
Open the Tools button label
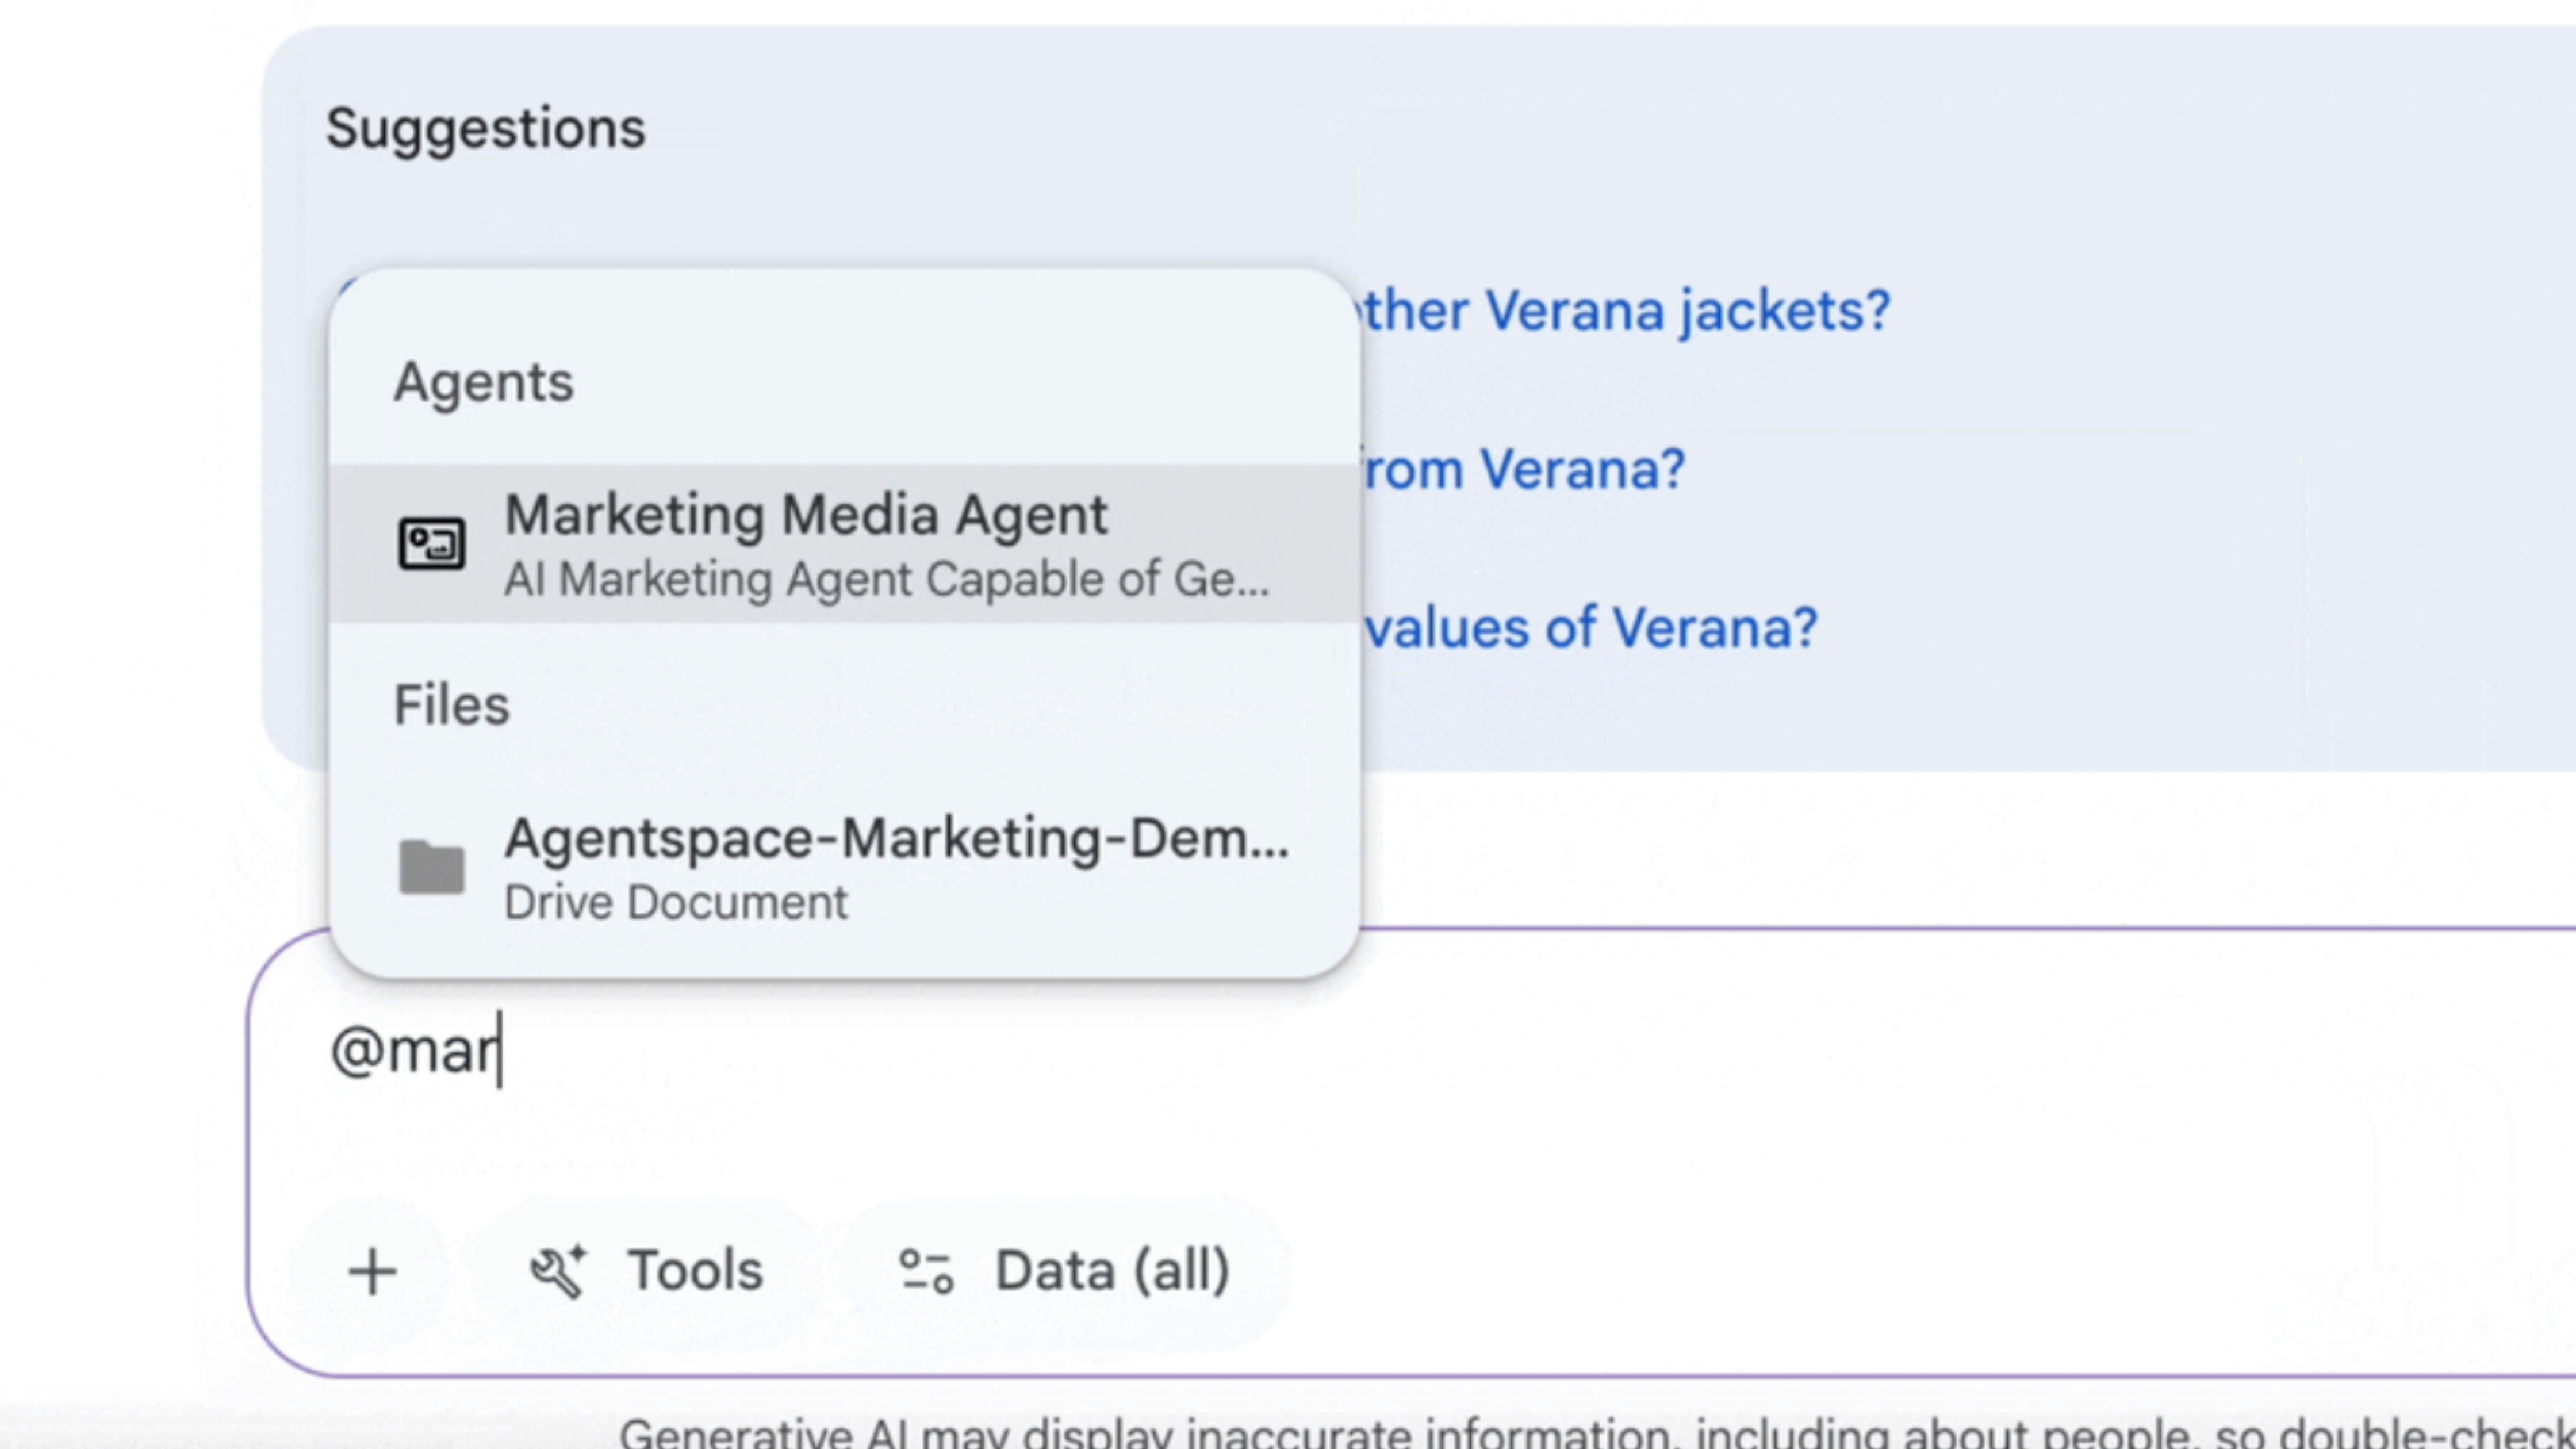(x=695, y=1271)
